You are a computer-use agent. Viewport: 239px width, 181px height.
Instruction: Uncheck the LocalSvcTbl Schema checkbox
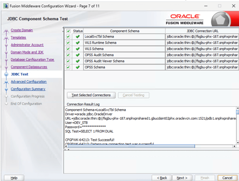(68, 37)
